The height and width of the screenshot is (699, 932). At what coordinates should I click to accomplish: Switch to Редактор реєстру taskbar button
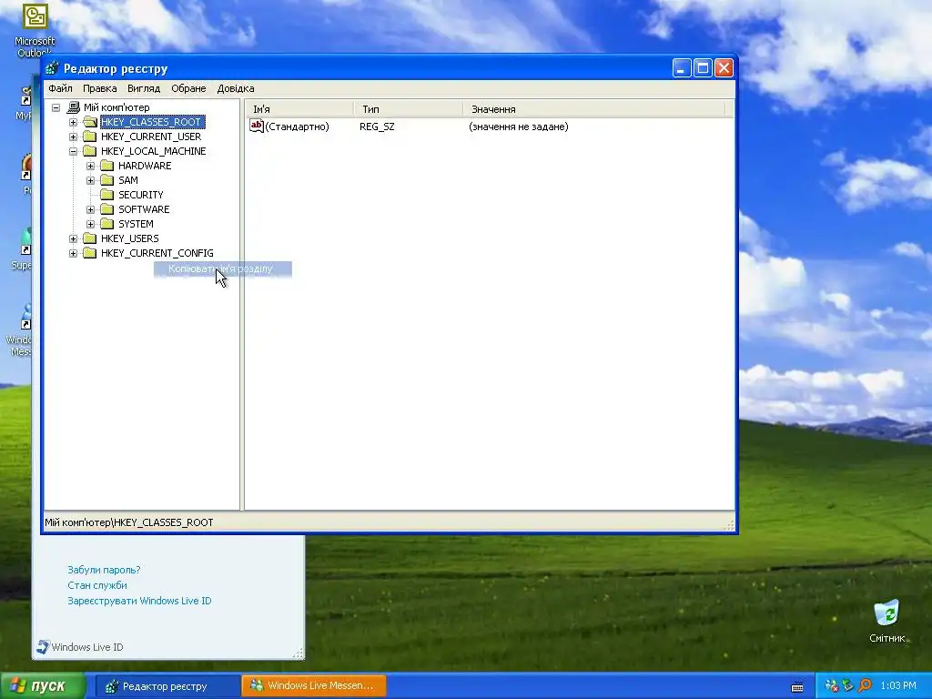(x=167, y=686)
